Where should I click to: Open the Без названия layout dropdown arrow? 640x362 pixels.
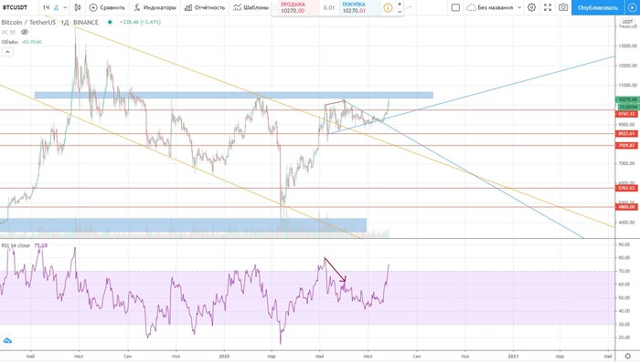(x=519, y=7)
